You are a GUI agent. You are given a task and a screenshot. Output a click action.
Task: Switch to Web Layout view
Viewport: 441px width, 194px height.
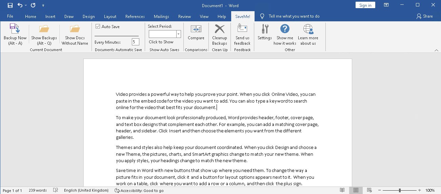click(x=369, y=190)
